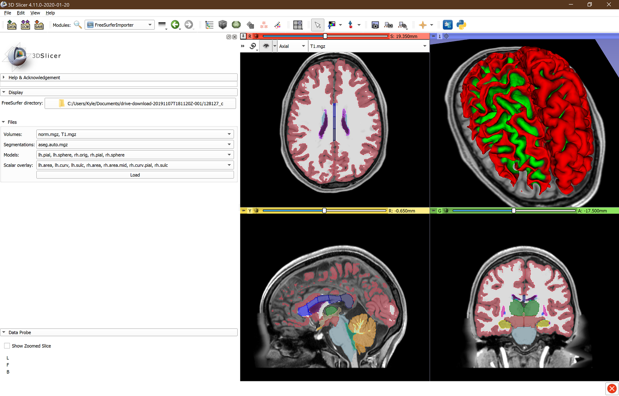
Task: Toggle the crosshair icon in toolbar
Action: (x=423, y=25)
